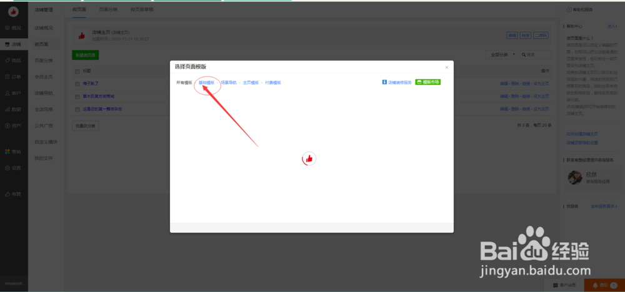Open the 如何创建店铺主页 help link

coord(582,134)
